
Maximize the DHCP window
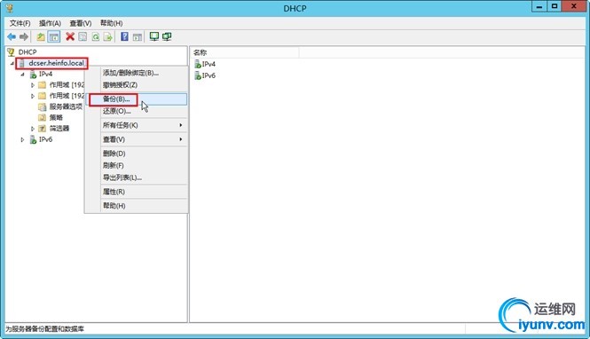coord(555,6)
